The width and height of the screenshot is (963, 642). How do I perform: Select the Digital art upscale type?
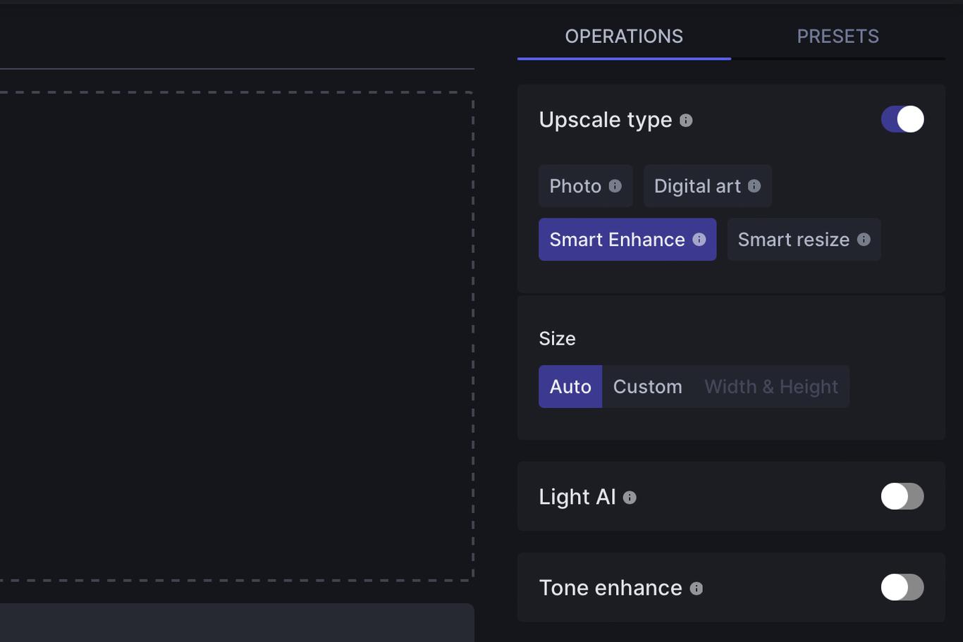698,186
